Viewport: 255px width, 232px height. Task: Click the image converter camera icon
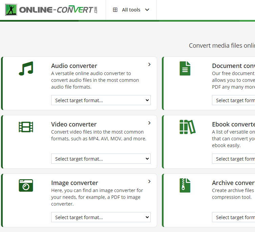(x=26, y=185)
